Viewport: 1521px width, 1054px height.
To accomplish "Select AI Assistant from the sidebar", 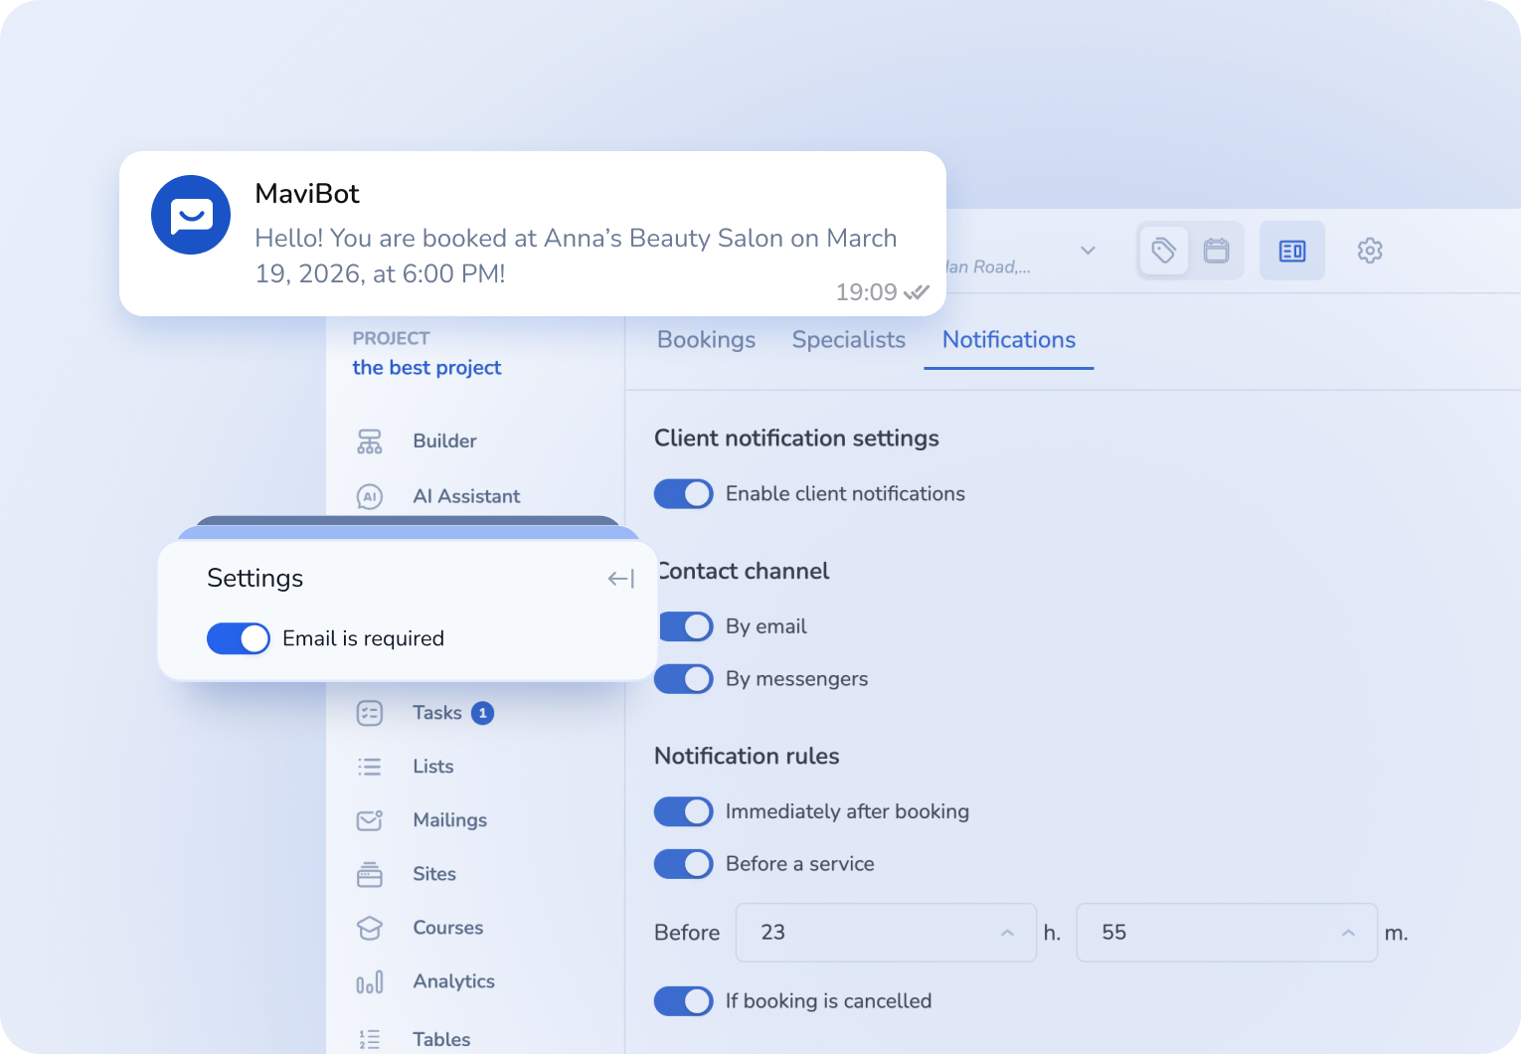I will pyautogui.click(x=466, y=495).
